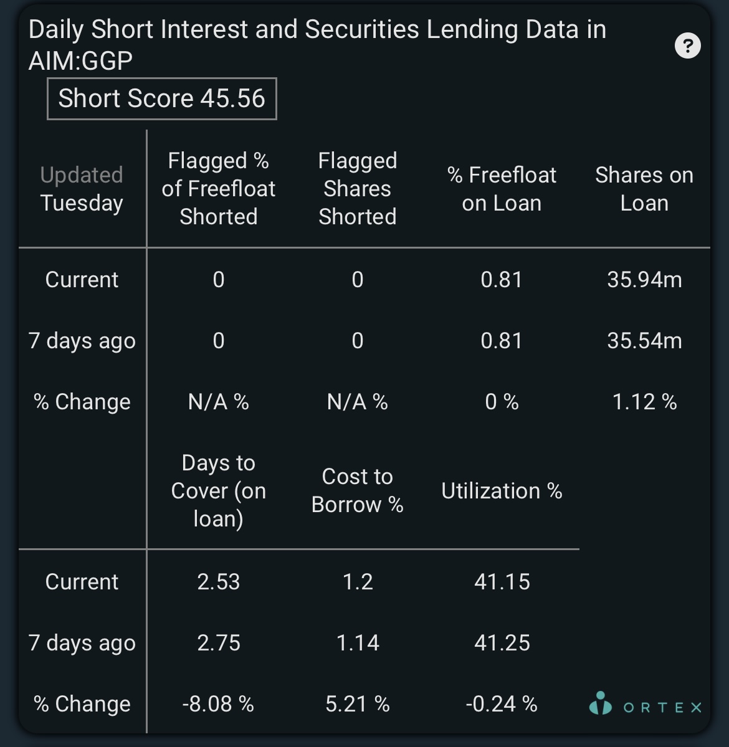Select the 7 days ago value 35.54m
The image size is (729, 747).
pos(644,341)
